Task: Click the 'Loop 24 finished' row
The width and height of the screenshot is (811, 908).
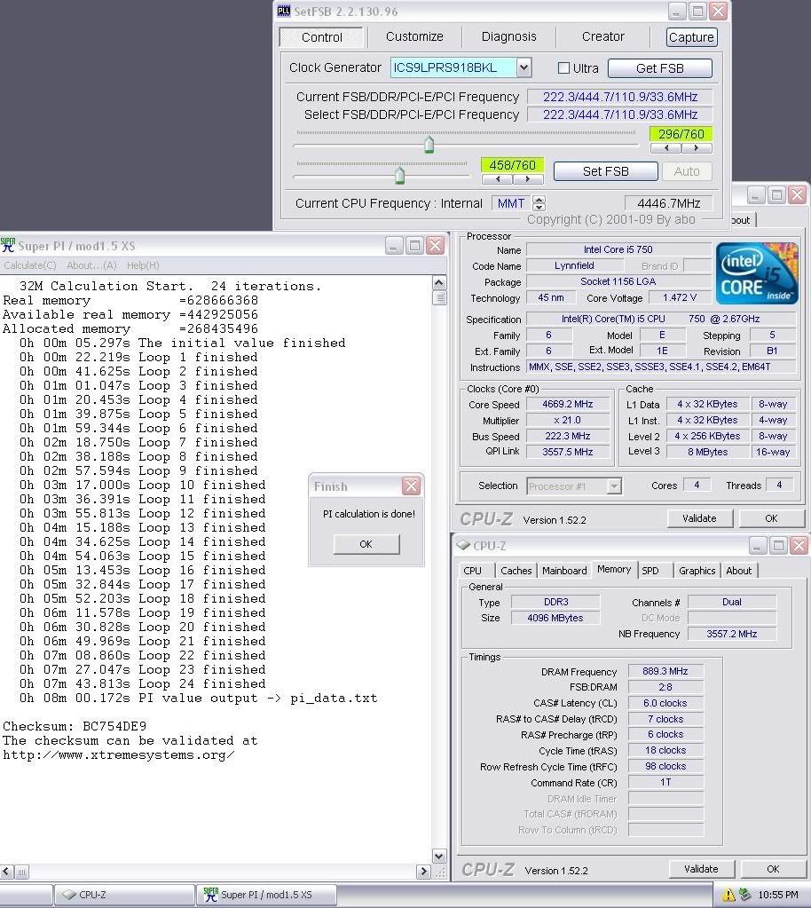Action: pos(142,684)
